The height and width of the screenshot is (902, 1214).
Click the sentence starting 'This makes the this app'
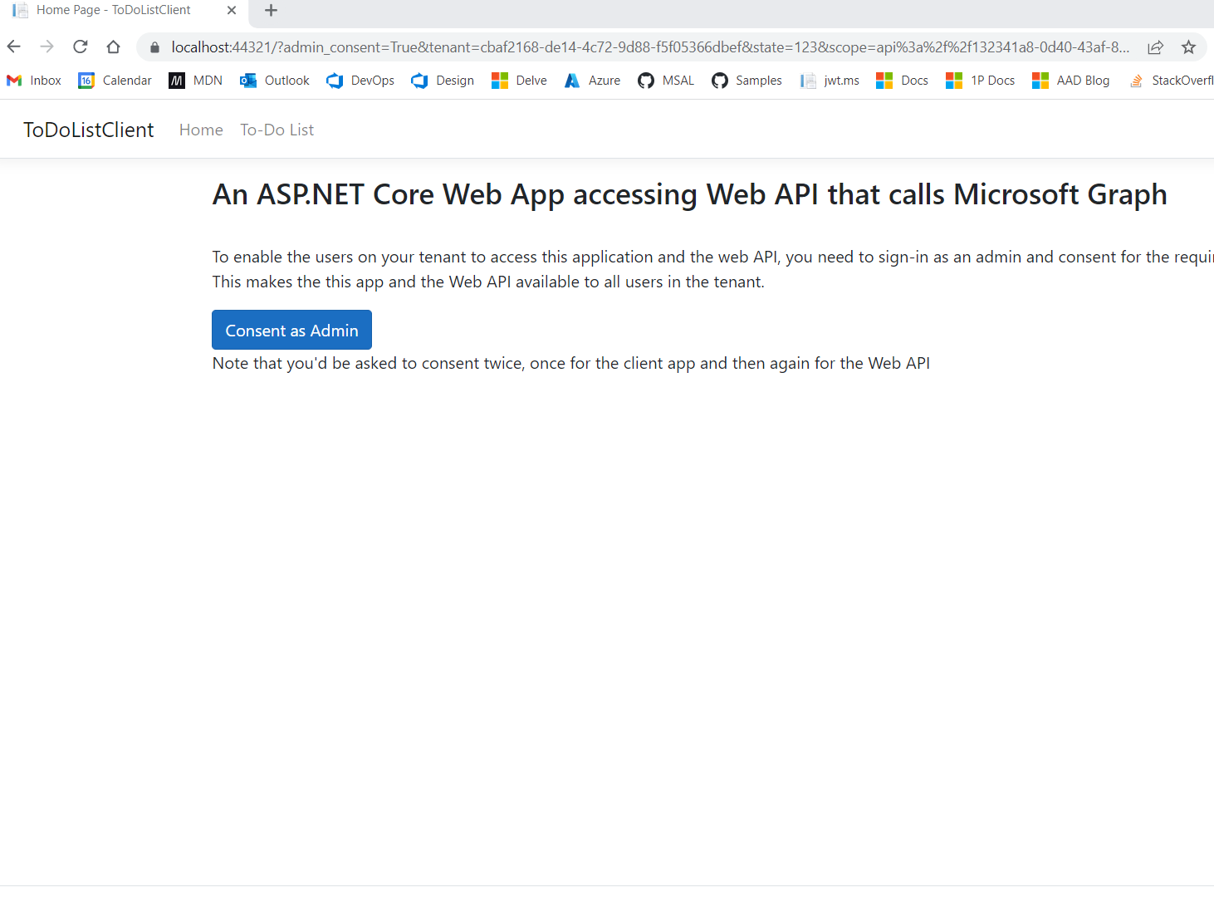coord(488,282)
